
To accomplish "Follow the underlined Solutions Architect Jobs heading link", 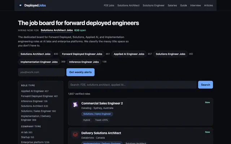I will (x=57, y=30).
